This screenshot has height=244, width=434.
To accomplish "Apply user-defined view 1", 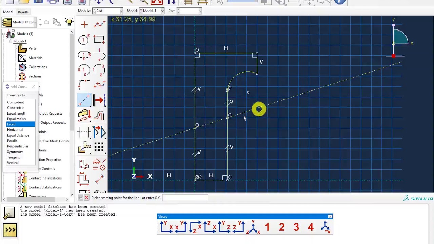I will pyautogui.click(x=267, y=227).
